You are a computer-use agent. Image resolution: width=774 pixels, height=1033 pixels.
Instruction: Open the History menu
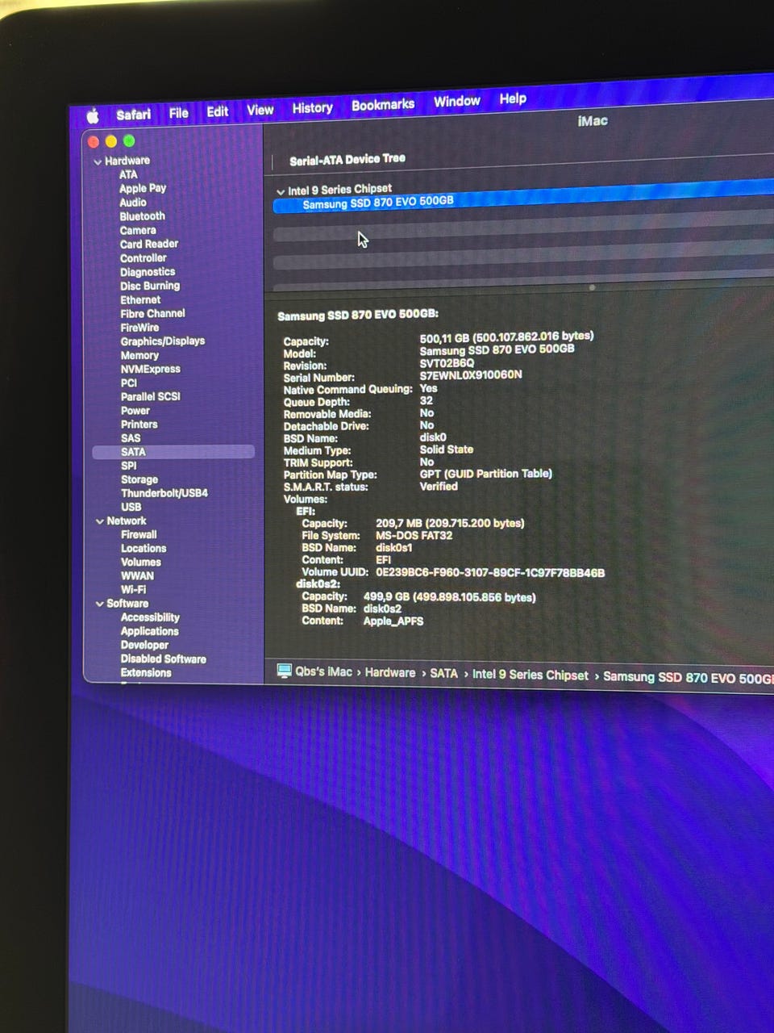312,107
